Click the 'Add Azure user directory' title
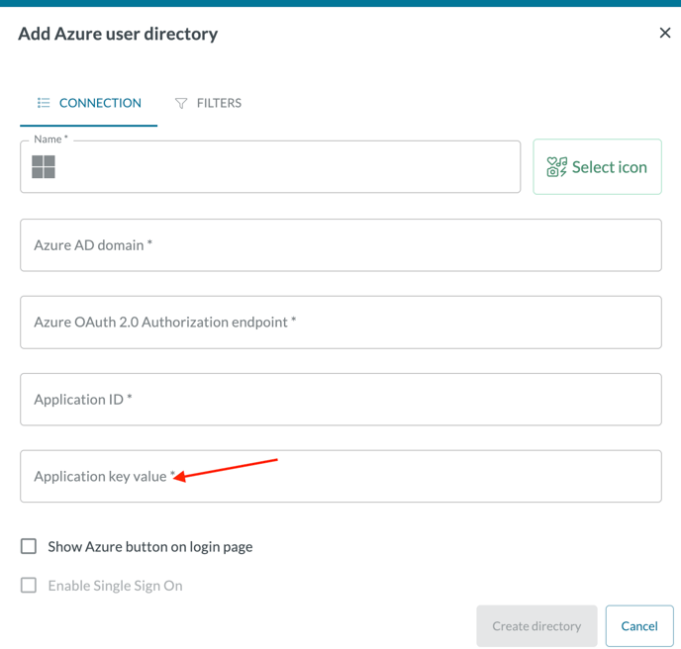This screenshot has width=681, height=649. 118,34
